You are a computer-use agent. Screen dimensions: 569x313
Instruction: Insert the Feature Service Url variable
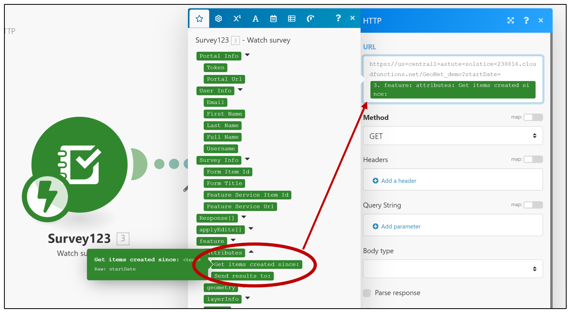pyautogui.click(x=240, y=206)
